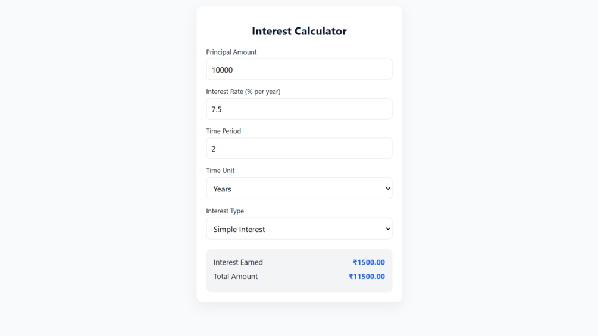Click the 7.5 value in the rate field

217,109
